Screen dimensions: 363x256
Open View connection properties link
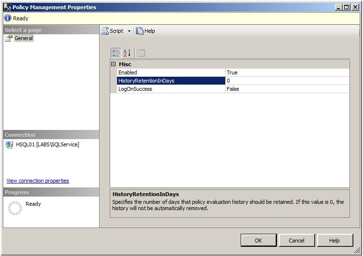(x=38, y=181)
